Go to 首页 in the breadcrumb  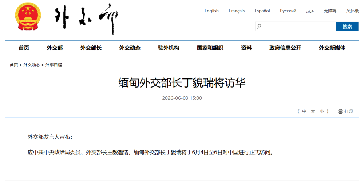[x=14, y=65]
